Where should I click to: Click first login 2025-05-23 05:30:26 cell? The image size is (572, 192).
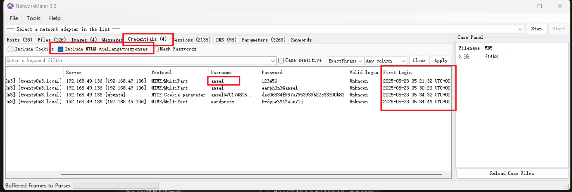tap(416, 88)
